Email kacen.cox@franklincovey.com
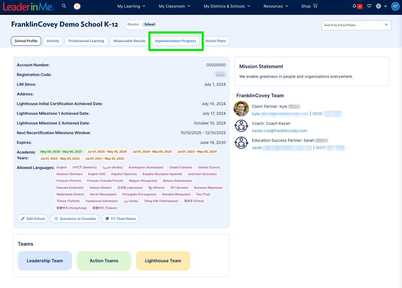 point(280,131)
